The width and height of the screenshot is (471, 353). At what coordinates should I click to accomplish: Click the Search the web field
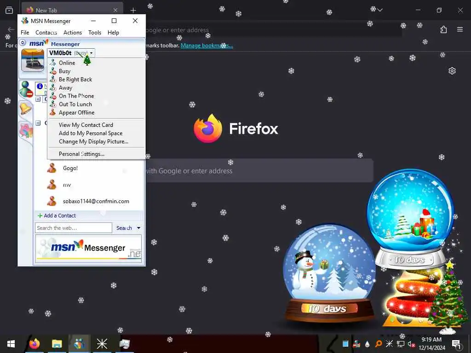(74, 228)
